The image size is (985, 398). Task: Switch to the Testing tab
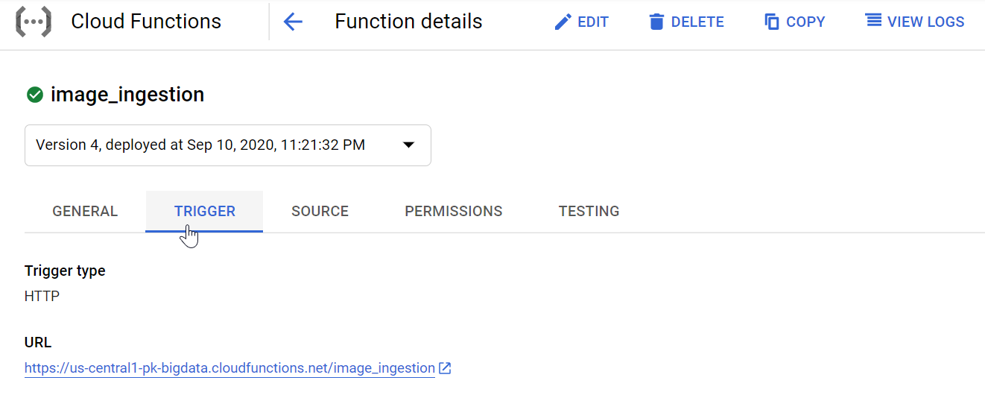[589, 211]
